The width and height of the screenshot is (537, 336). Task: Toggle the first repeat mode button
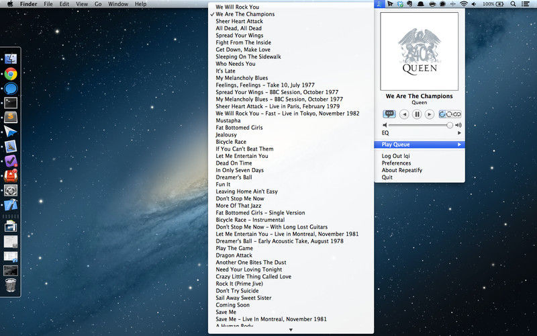coord(443,114)
